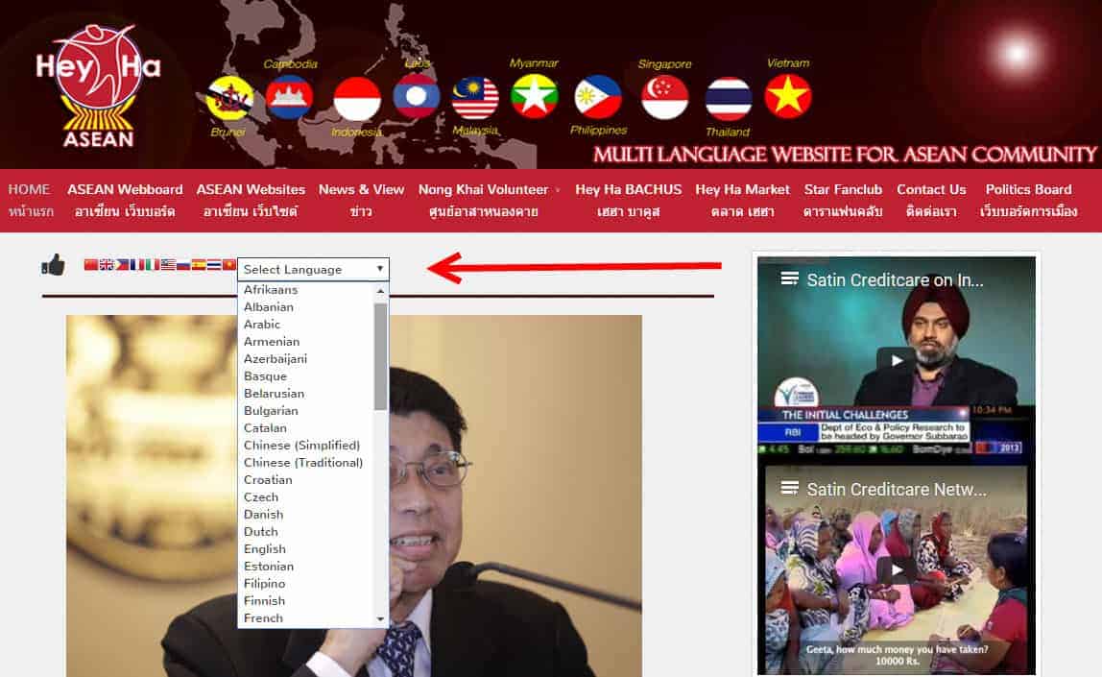Click the language list scroll-down arrow
The height and width of the screenshot is (677, 1102).
coord(381,619)
